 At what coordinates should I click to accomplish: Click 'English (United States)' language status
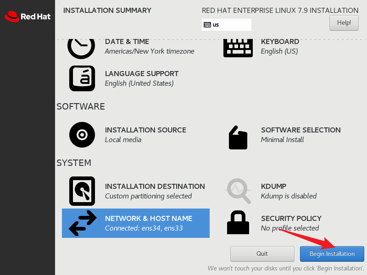[139, 83]
